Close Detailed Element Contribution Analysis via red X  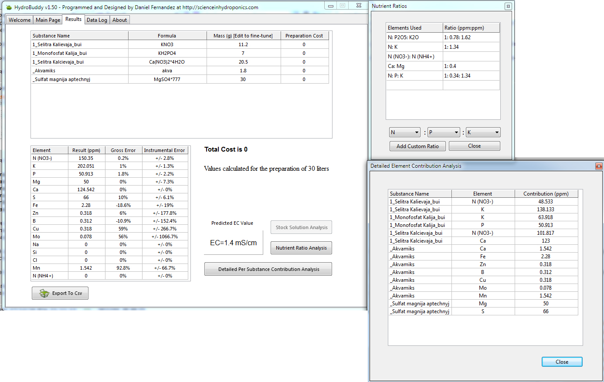(x=599, y=166)
